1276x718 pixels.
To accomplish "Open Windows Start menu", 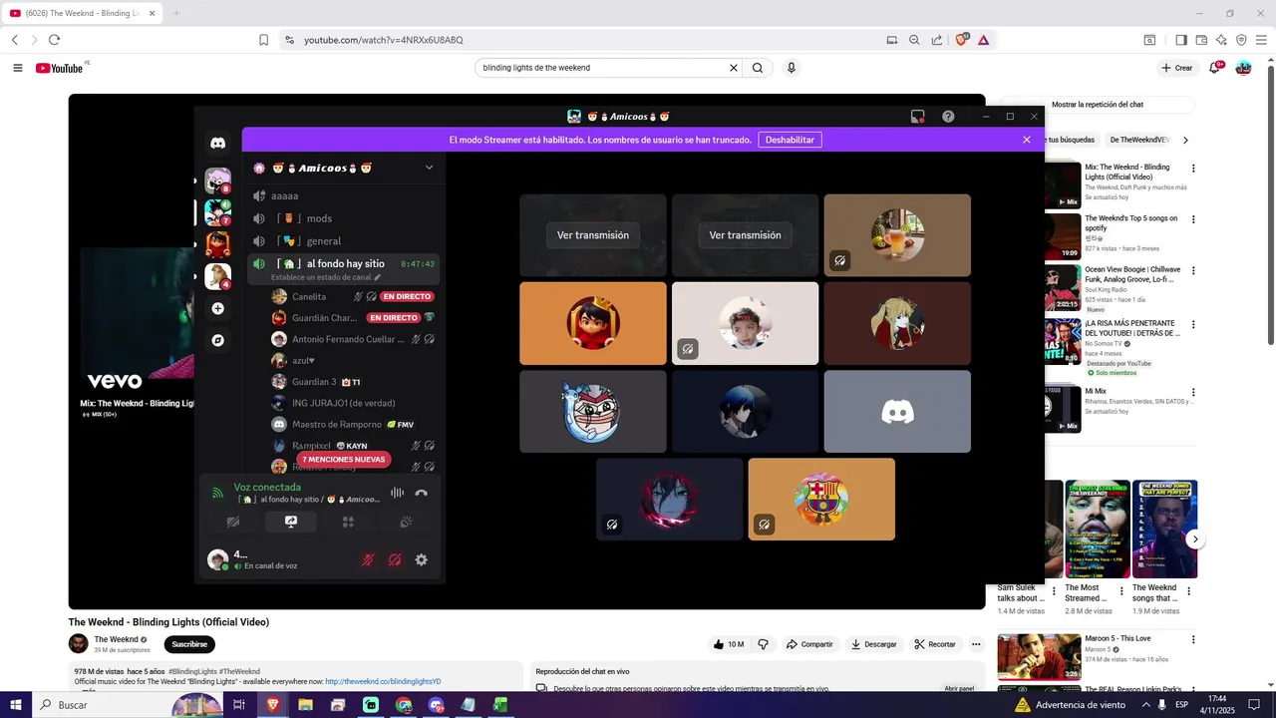I will pyautogui.click(x=15, y=705).
